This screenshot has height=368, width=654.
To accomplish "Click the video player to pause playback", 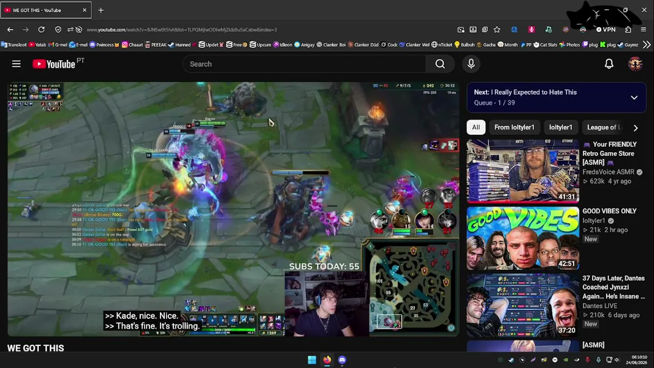I will [x=233, y=209].
